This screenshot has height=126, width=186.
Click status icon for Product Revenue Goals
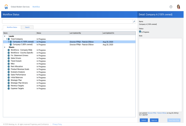coord(9,69)
